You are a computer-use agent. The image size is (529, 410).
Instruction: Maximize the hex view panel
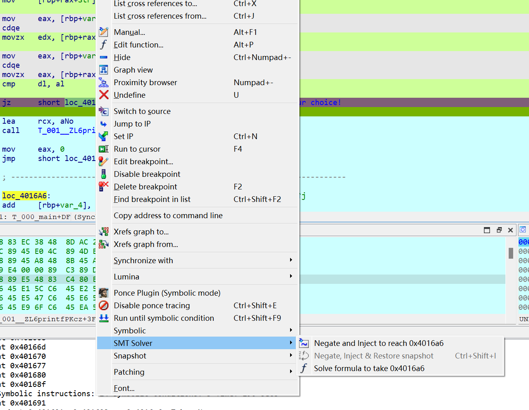[487, 230]
